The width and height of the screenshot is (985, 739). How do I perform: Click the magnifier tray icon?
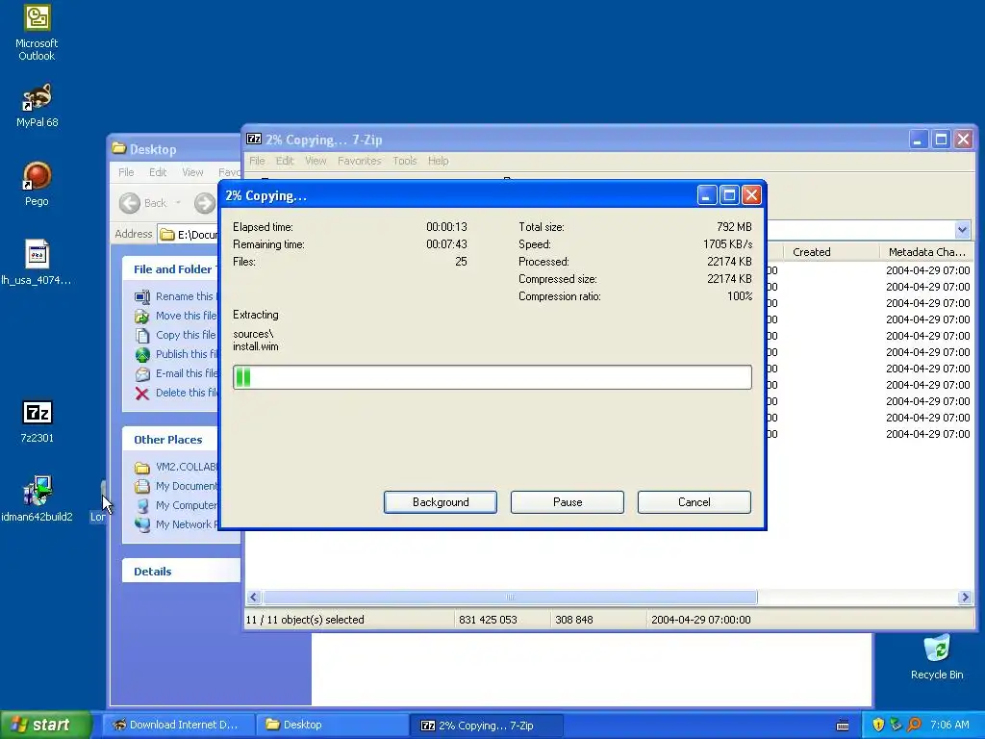coord(914,726)
